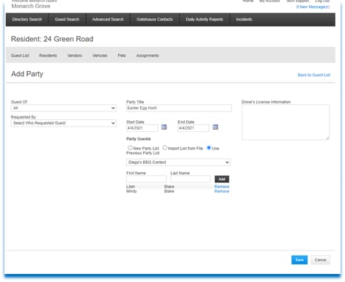Viewport: 345px width, 282px height.
Task: Switch to the Pets tab
Action: [122, 56]
